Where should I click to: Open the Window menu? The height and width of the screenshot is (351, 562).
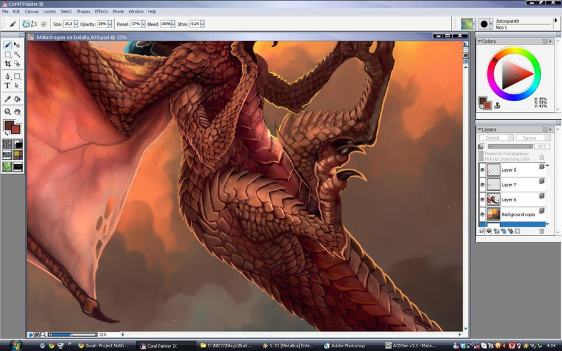click(136, 11)
